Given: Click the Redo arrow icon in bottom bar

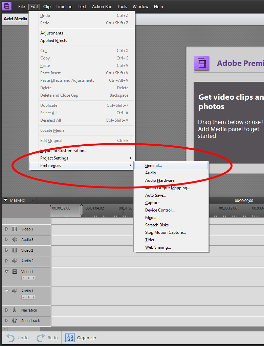Looking at the screenshot, I should pos(41,338).
